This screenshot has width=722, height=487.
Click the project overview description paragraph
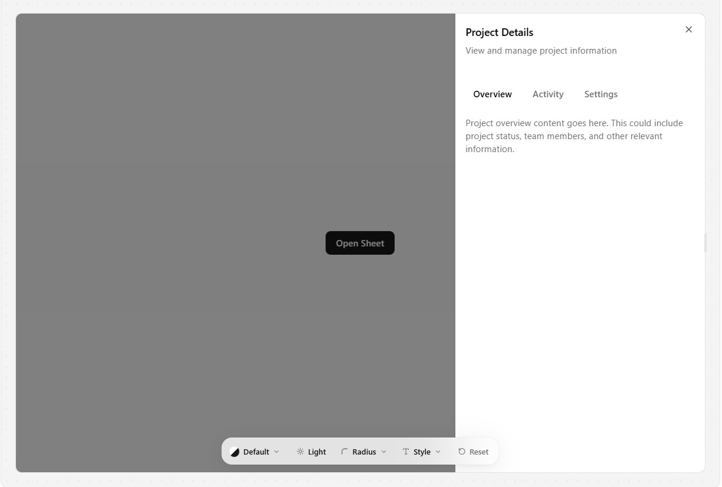point(574,136)
